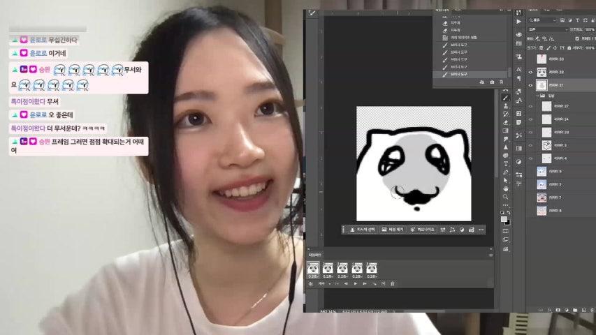Toggle visibility of layer 24

coord(530,119)
